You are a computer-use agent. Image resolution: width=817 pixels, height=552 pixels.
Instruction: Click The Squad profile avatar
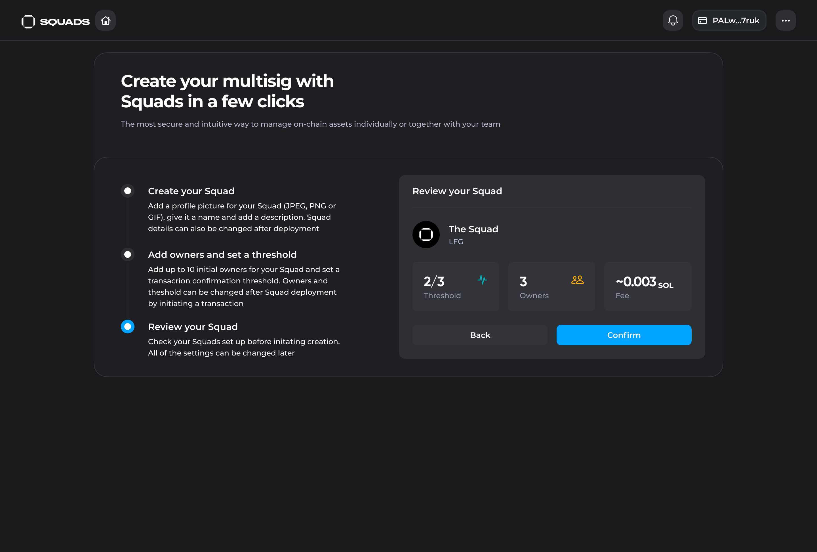click(x=426, y=234)
